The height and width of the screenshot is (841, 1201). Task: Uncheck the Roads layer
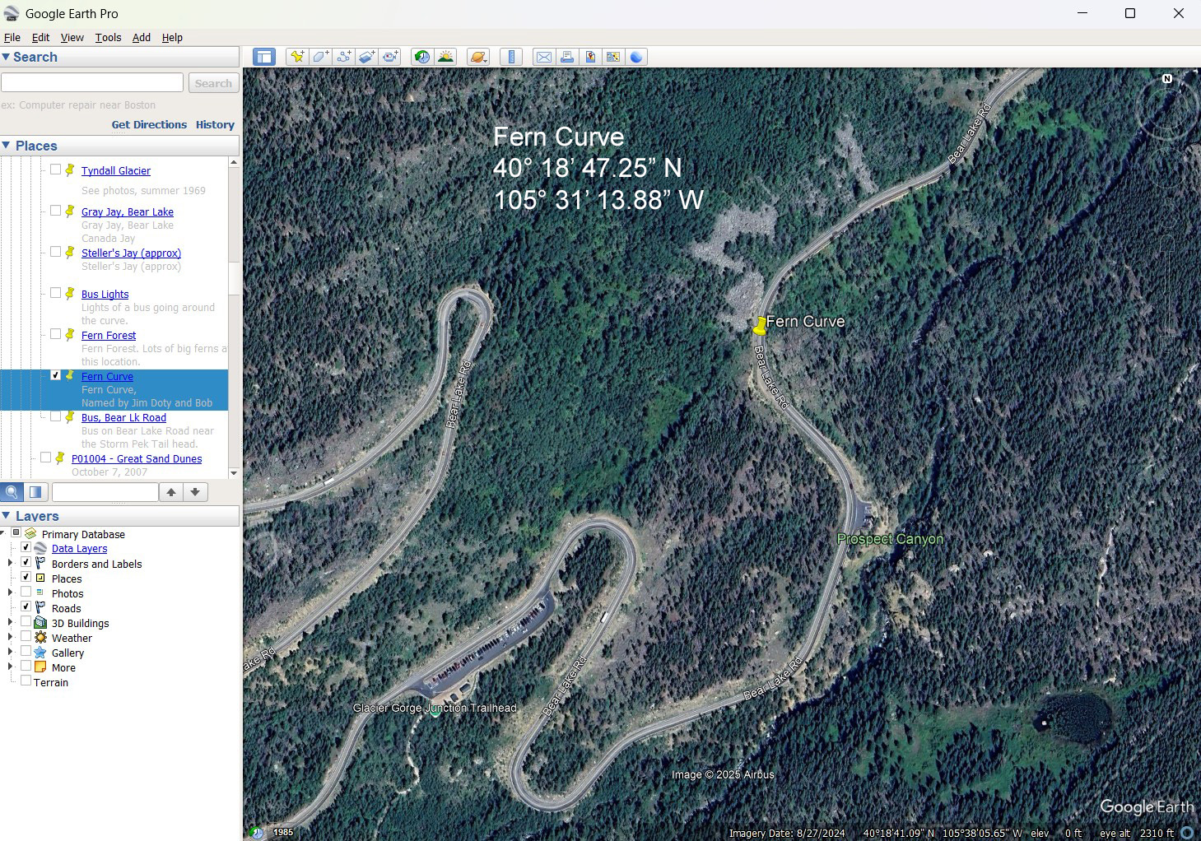(x=26, y=607)
